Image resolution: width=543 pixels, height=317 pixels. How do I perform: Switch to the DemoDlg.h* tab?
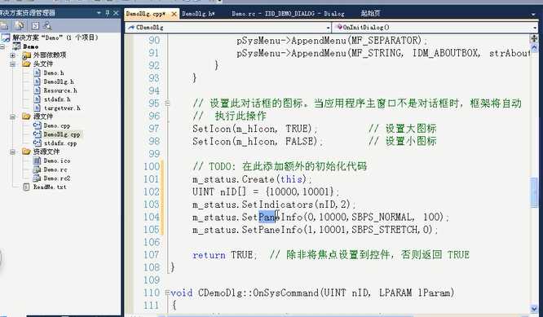coord(198,14)
